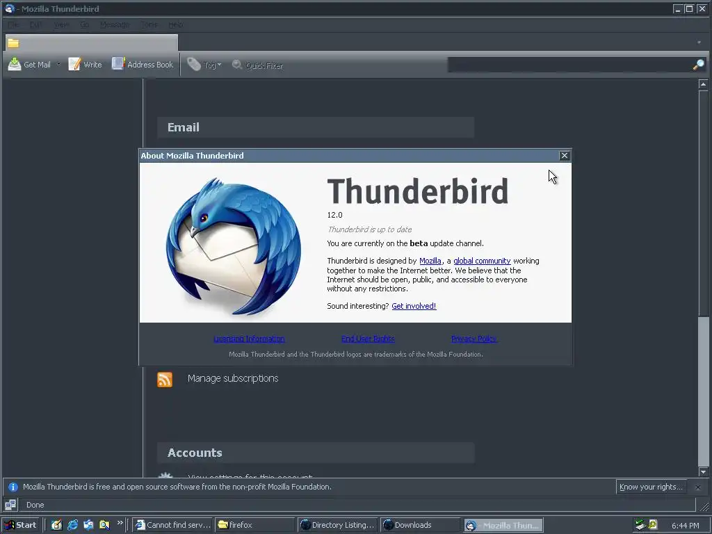Click the notification info icon
The height and width of the screenshot is (534, 712).
tap(13, 487)
